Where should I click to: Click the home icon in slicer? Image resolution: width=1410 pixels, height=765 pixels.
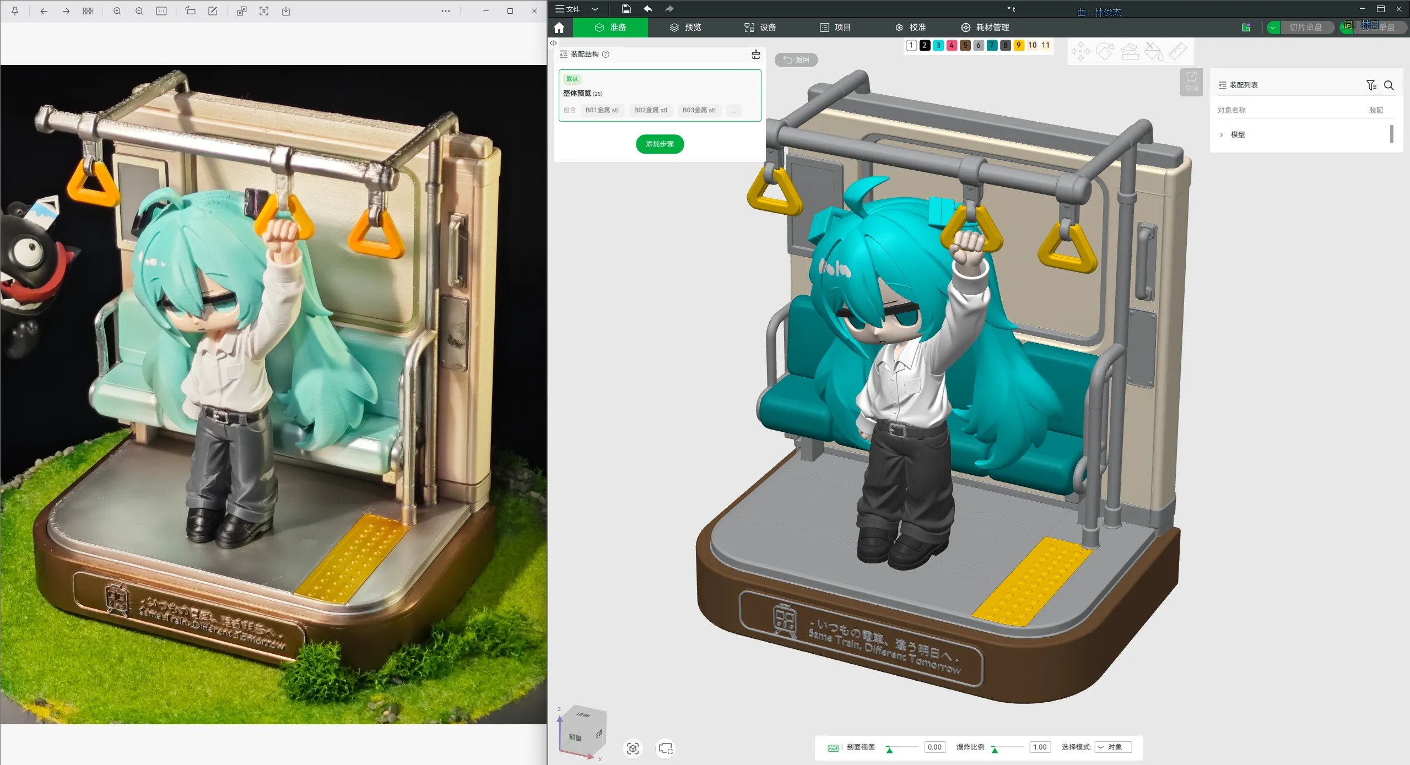pos(559,28)
